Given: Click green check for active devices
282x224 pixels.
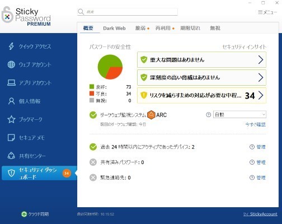Looking at the screenshot, I should coord(93,147).
